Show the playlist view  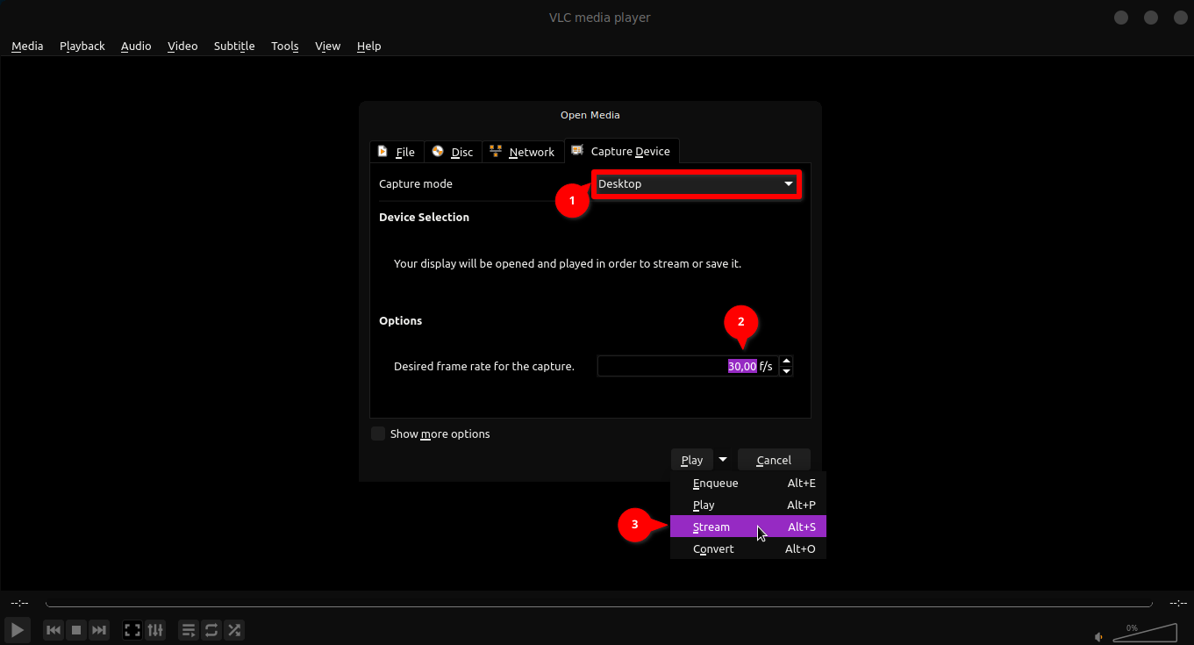coord(189,630)
